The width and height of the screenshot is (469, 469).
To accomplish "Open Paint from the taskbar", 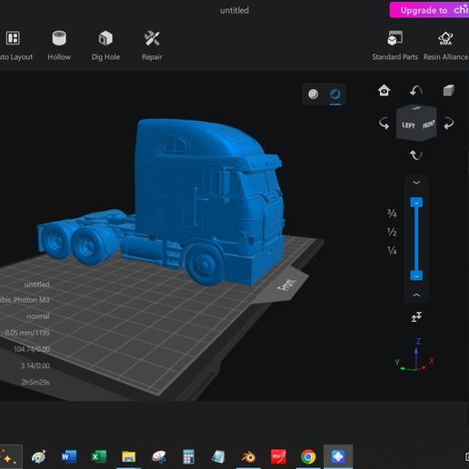I will (39, 456).
